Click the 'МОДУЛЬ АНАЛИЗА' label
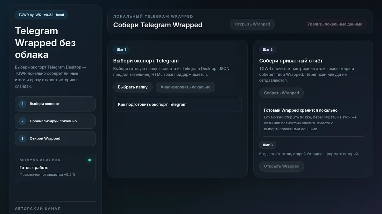The height and width of the screenshot is (214, 382). click(40, 160)
